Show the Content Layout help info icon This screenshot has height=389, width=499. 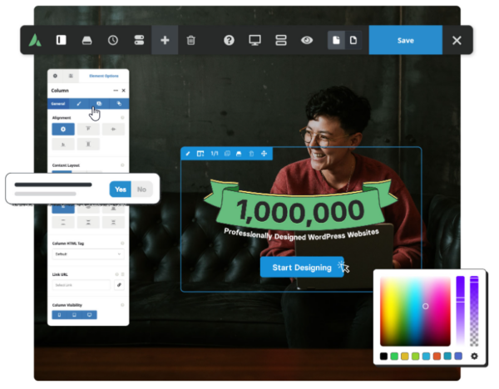122,165
